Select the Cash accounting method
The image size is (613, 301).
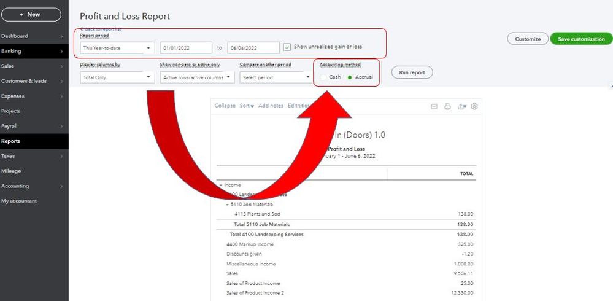tap(323, 77)
